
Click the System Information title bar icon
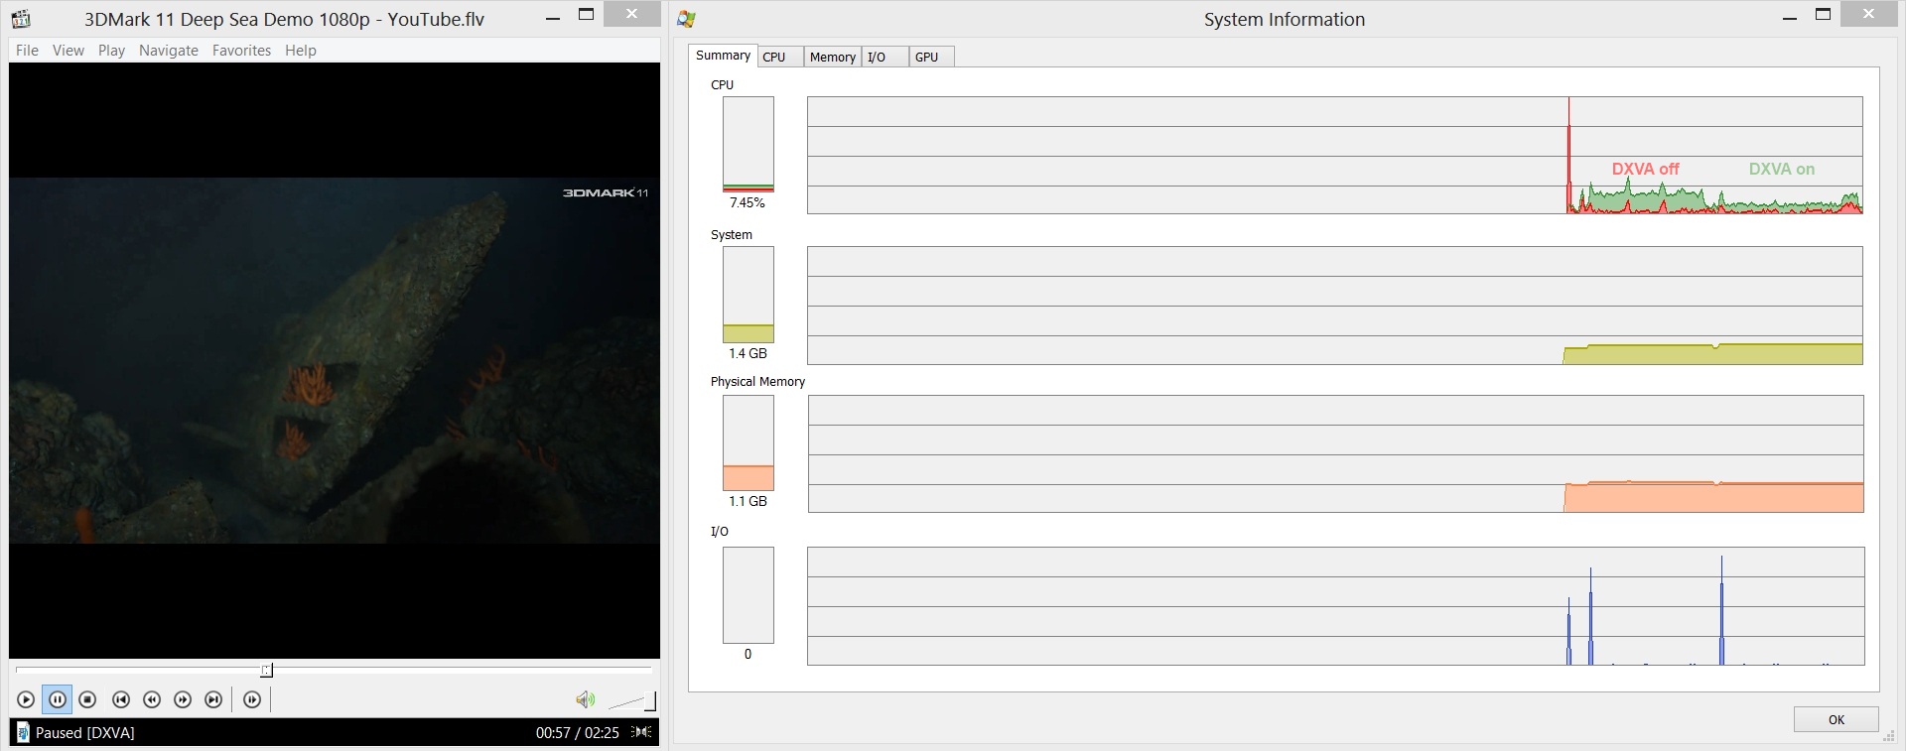686,19
